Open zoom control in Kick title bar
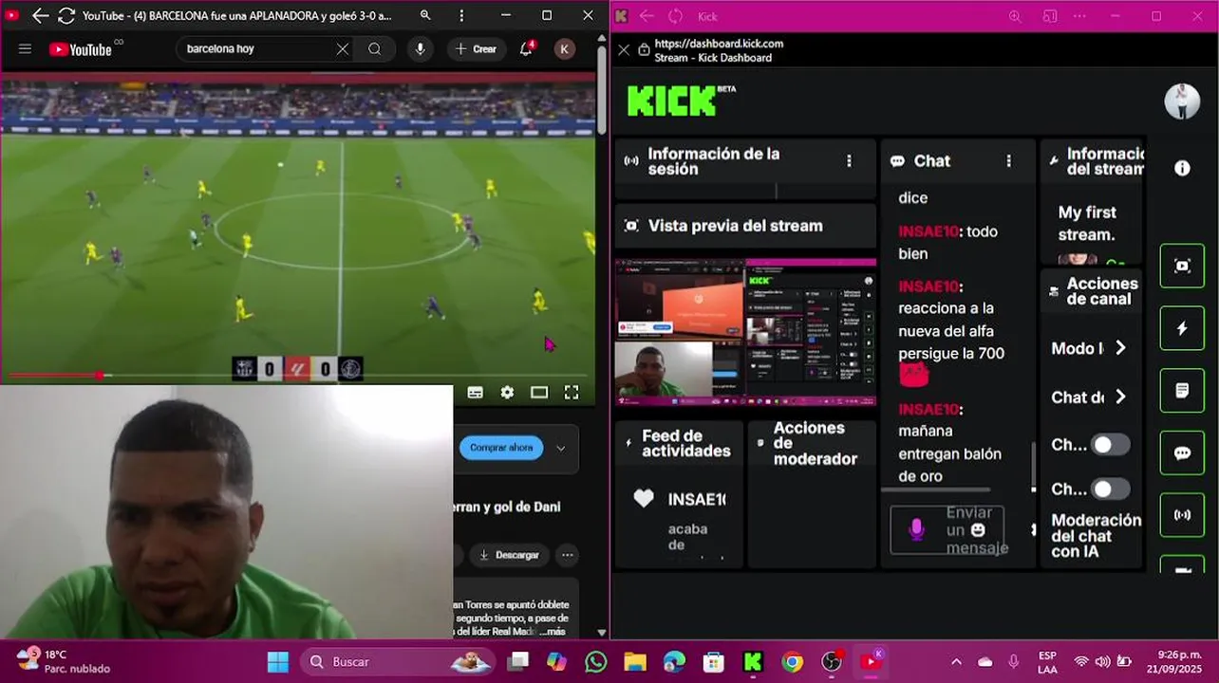The image size is (1219, 683). coord(1015,16)
